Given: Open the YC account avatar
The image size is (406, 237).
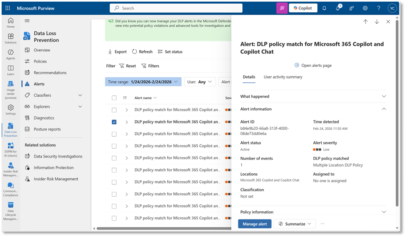Looking at the screenshot, I should coord(392,8).
